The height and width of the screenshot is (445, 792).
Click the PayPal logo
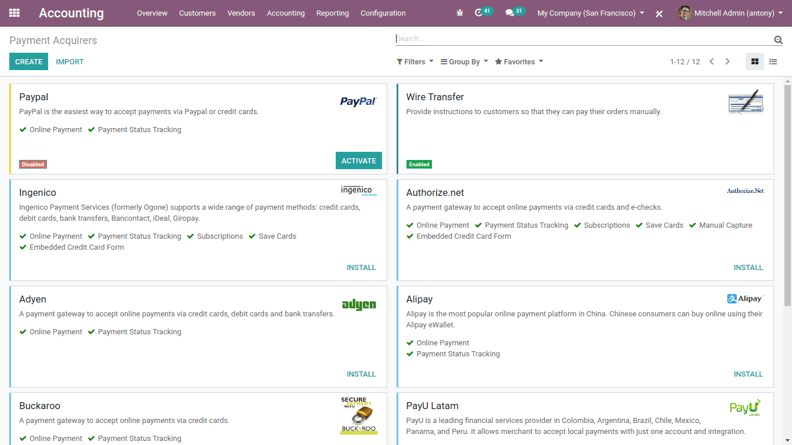(x=358, y=101)
